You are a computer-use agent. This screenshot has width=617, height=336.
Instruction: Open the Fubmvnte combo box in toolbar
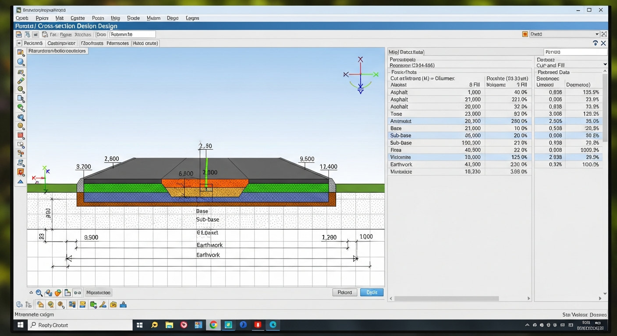click(x=132, y=34)
